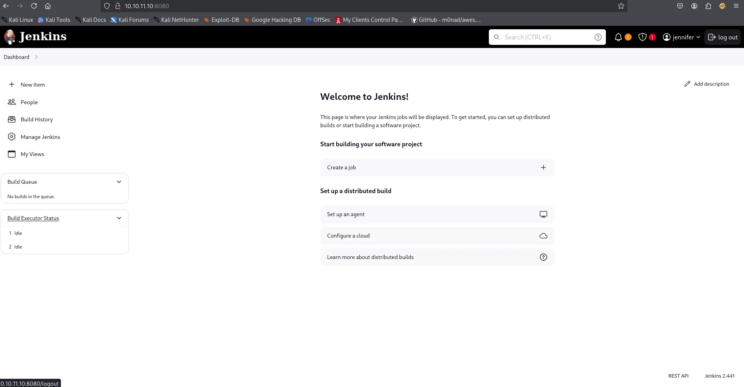Screen dimensions: 744x387
Task: Click the Create a job card
Action: [437, 167]
